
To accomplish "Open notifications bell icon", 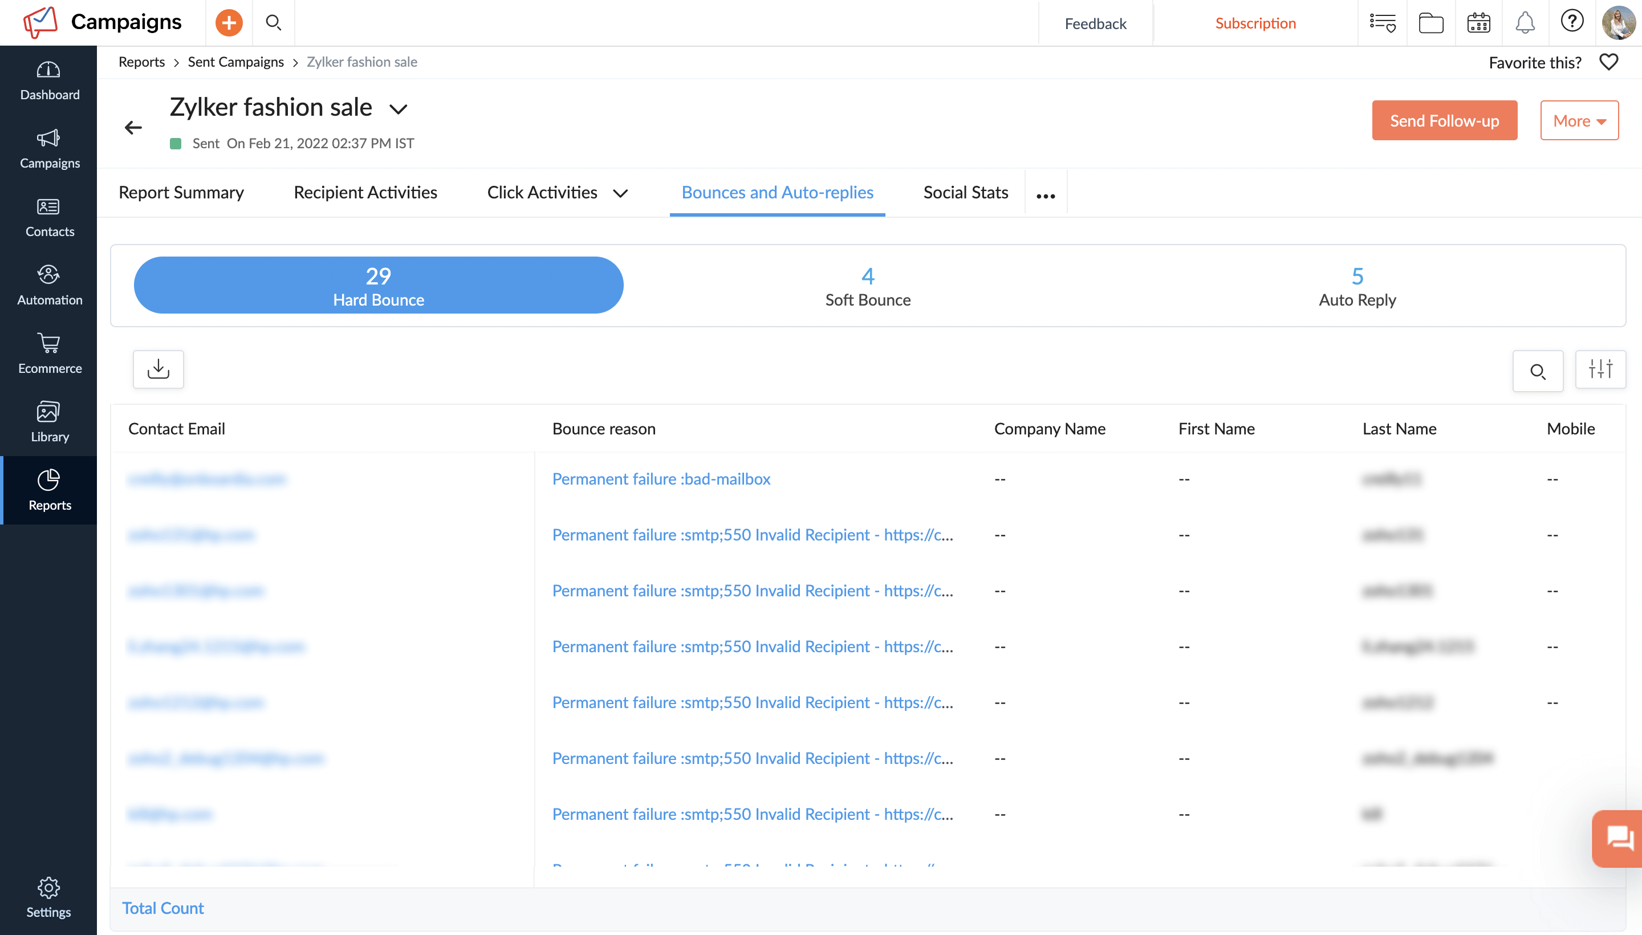I will (1525, 22).
